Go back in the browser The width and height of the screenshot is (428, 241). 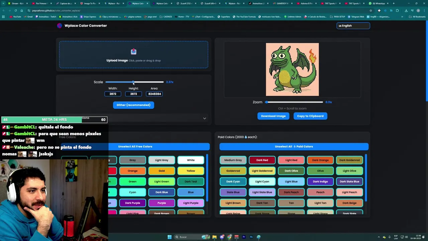tap(3, 10)
